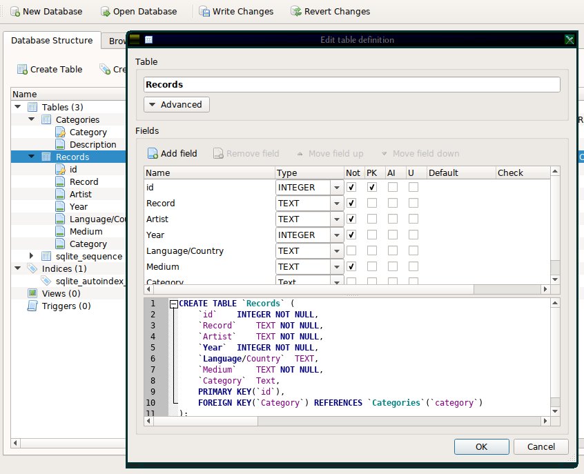Enable Unique checkbox for Artist field

(413, 219)
